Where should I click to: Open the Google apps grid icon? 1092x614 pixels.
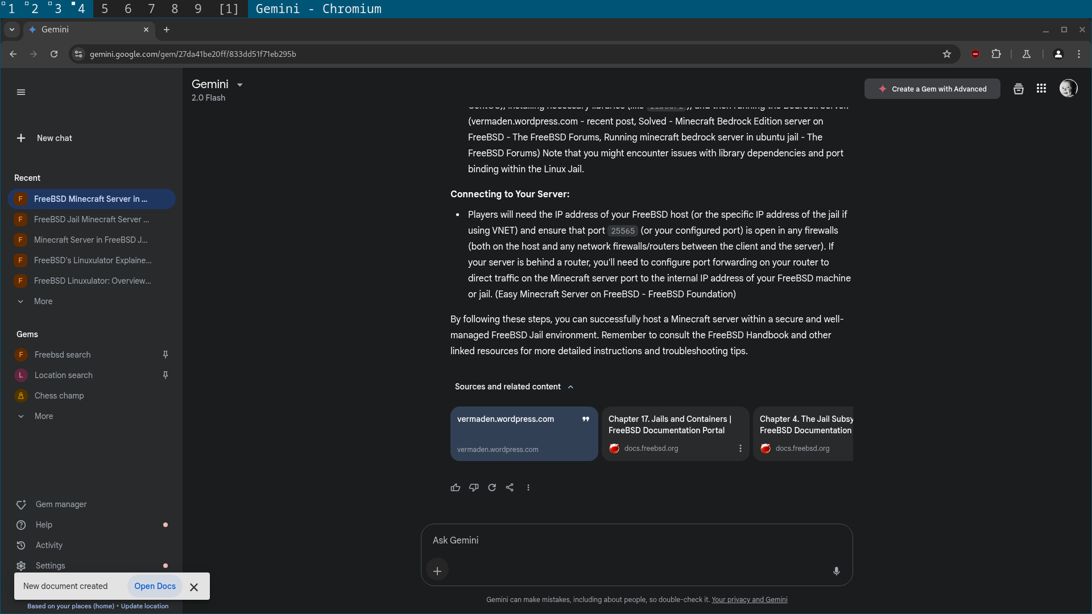(x=1041, y=89)
